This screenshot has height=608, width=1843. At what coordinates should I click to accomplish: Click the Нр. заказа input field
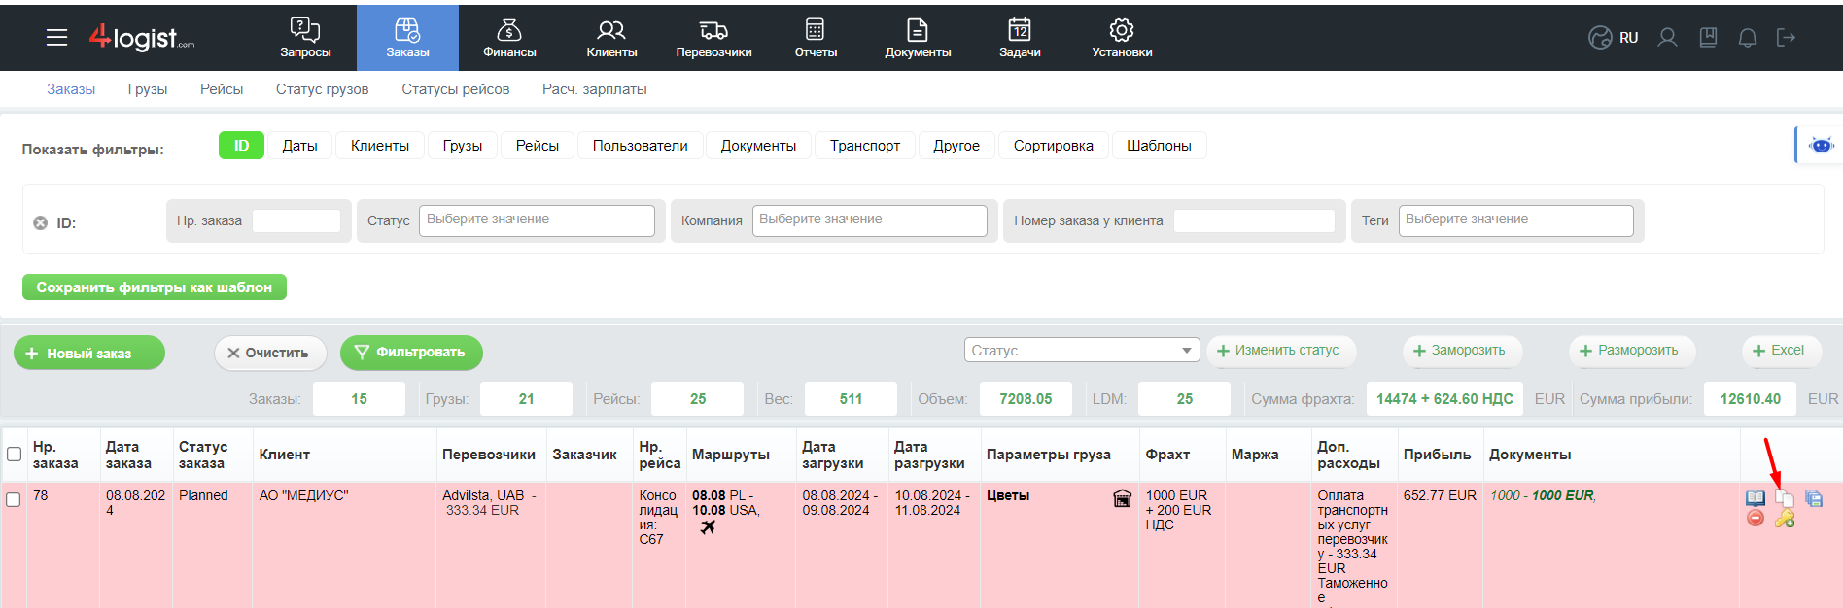pyautogui.click(x=296, y=220)
